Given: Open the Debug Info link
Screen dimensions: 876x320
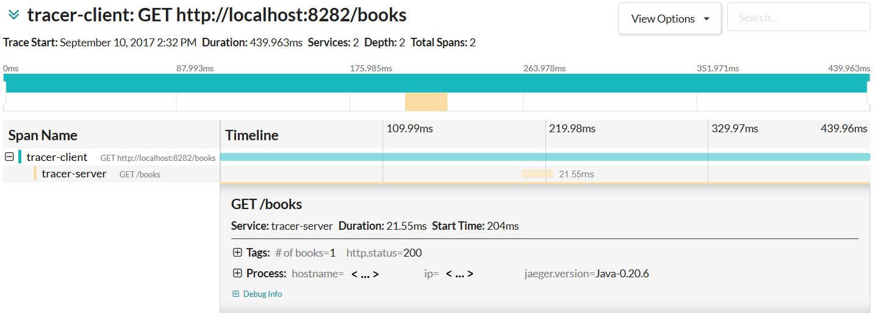Looking at the screenshot, I should (262, 294).
